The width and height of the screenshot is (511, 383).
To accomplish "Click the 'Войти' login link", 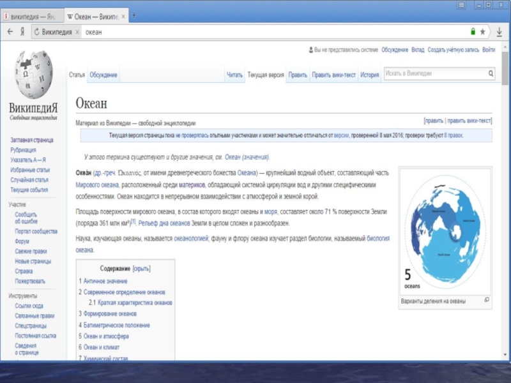I will click(489, 50).
